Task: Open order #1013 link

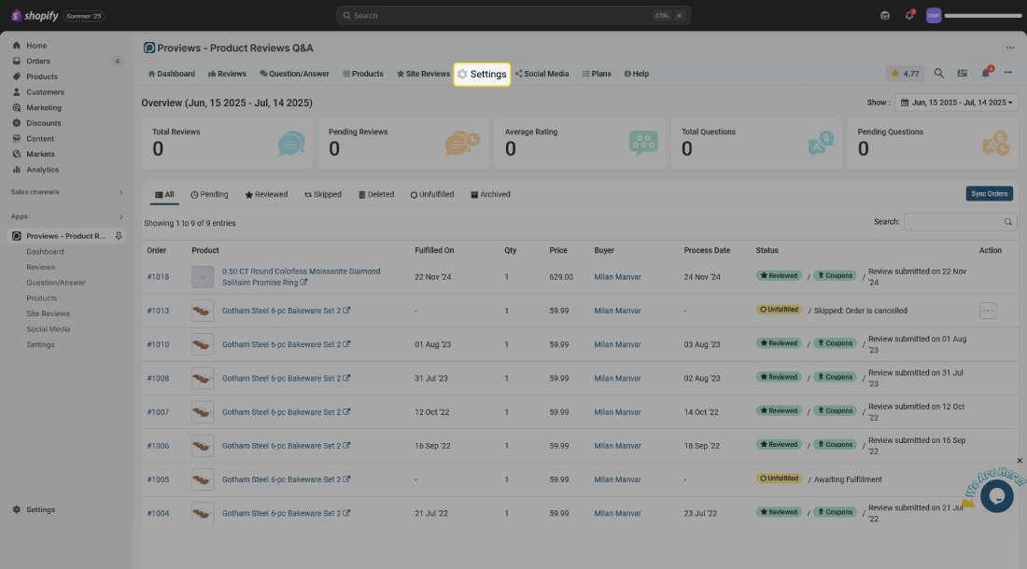Action: tap(158, 311)
